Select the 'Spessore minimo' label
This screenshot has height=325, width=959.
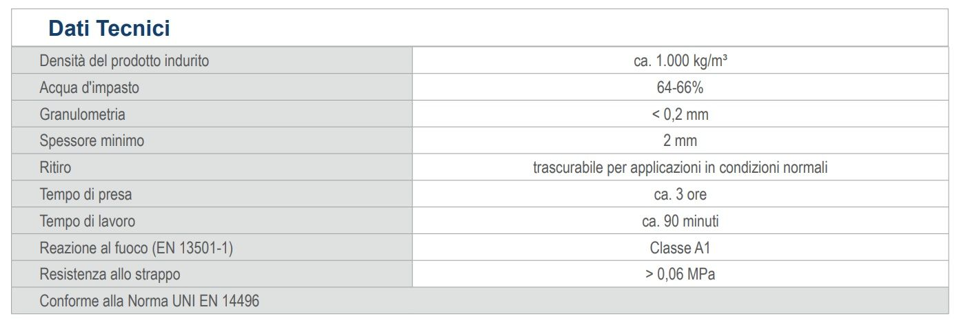92,141
